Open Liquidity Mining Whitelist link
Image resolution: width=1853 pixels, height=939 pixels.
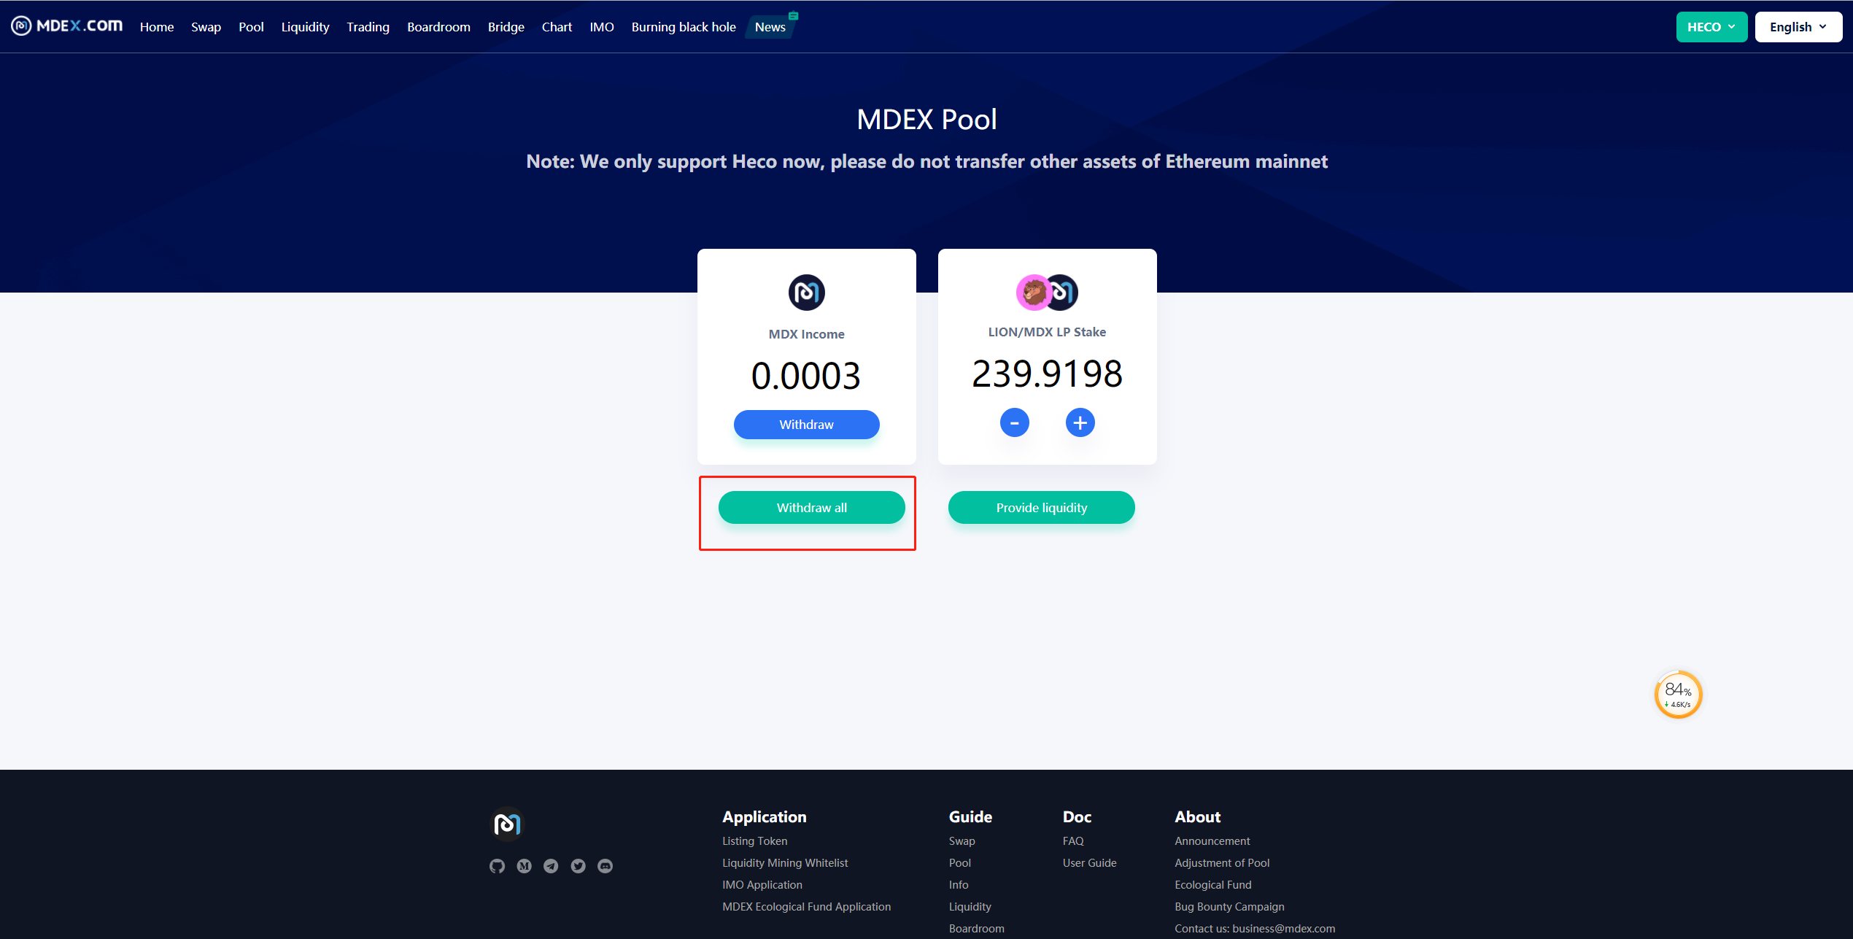pos(785,863)
